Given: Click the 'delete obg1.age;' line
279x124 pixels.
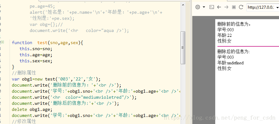Looking at the screenshot, I should tap(32, 109).
